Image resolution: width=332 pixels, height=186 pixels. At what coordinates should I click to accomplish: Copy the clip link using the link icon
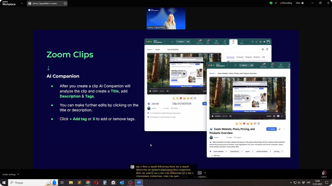click(x=280, y=129)
